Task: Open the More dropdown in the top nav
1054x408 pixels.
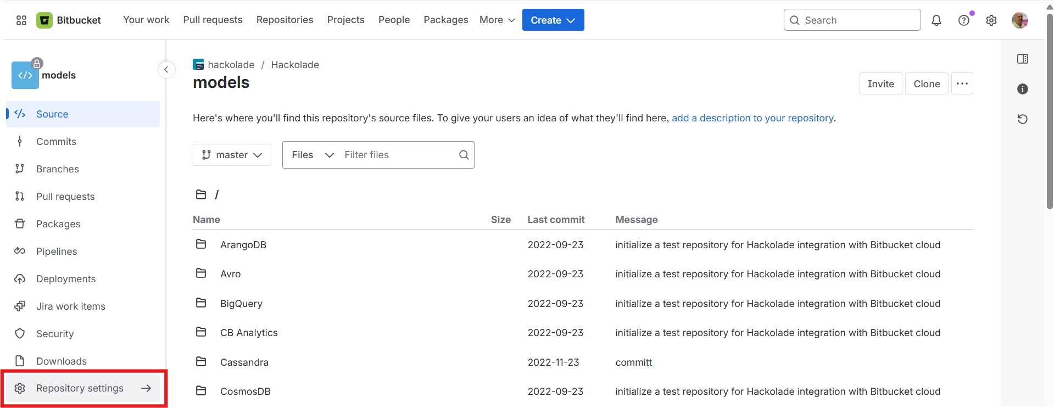Action: (497, 20)
